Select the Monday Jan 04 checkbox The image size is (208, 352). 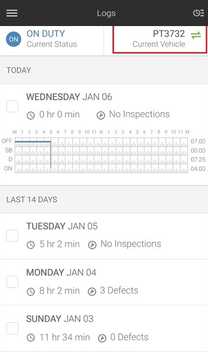(x=12, y=282)
